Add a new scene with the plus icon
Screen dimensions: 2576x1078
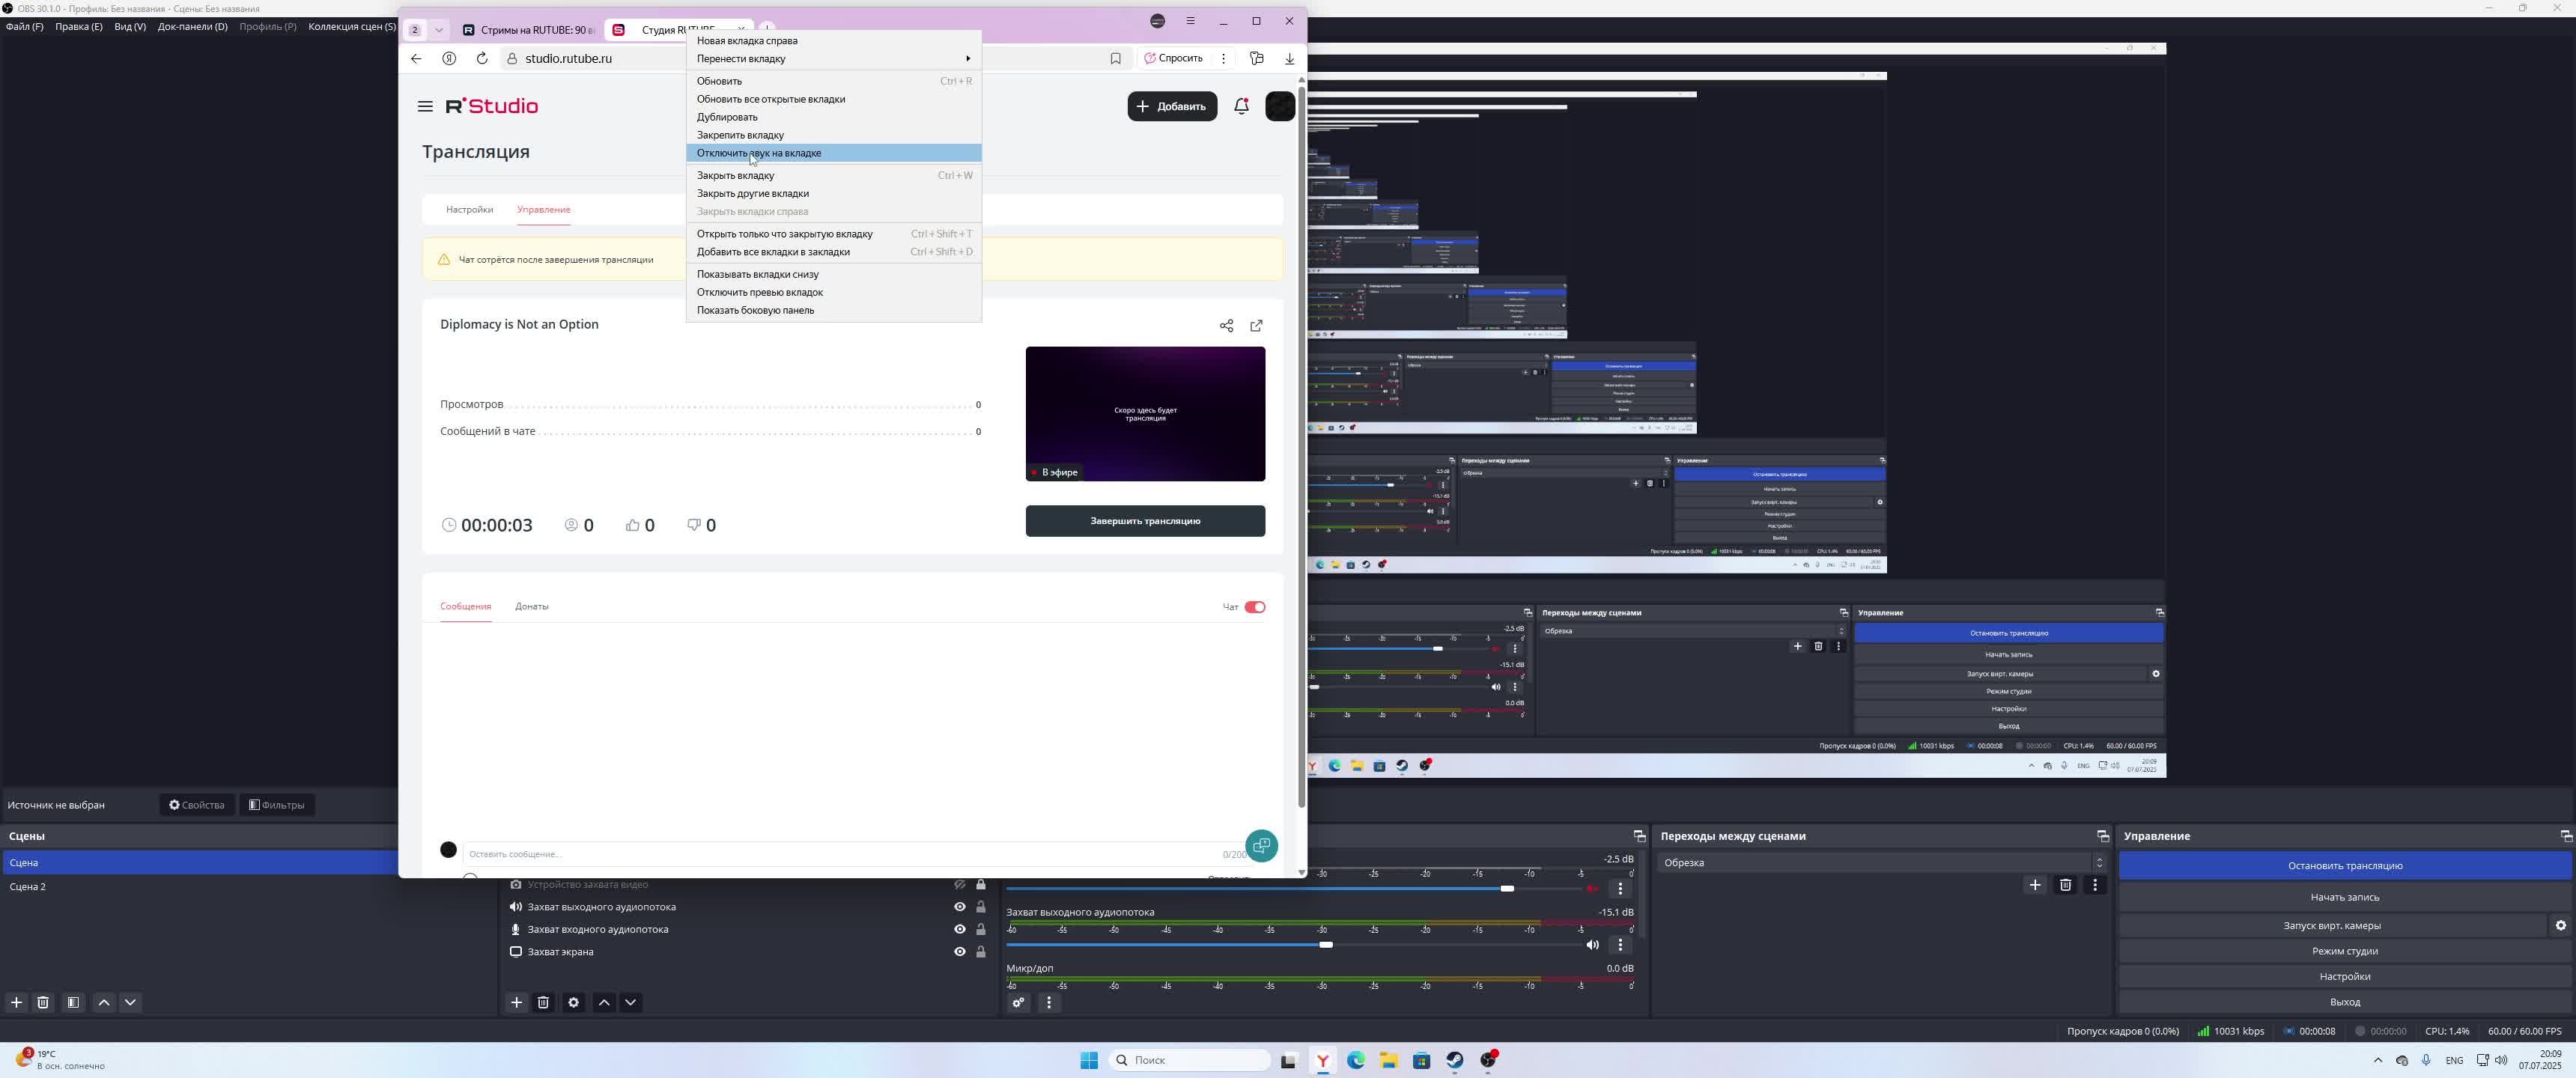click(16, 1002)
